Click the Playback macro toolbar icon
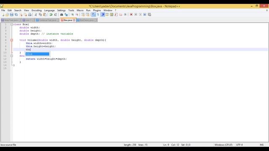Screen dimensions: 269x151 (x=140, y=15)
